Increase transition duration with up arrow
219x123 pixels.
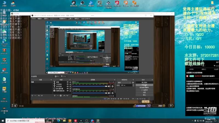pos(133,85)
